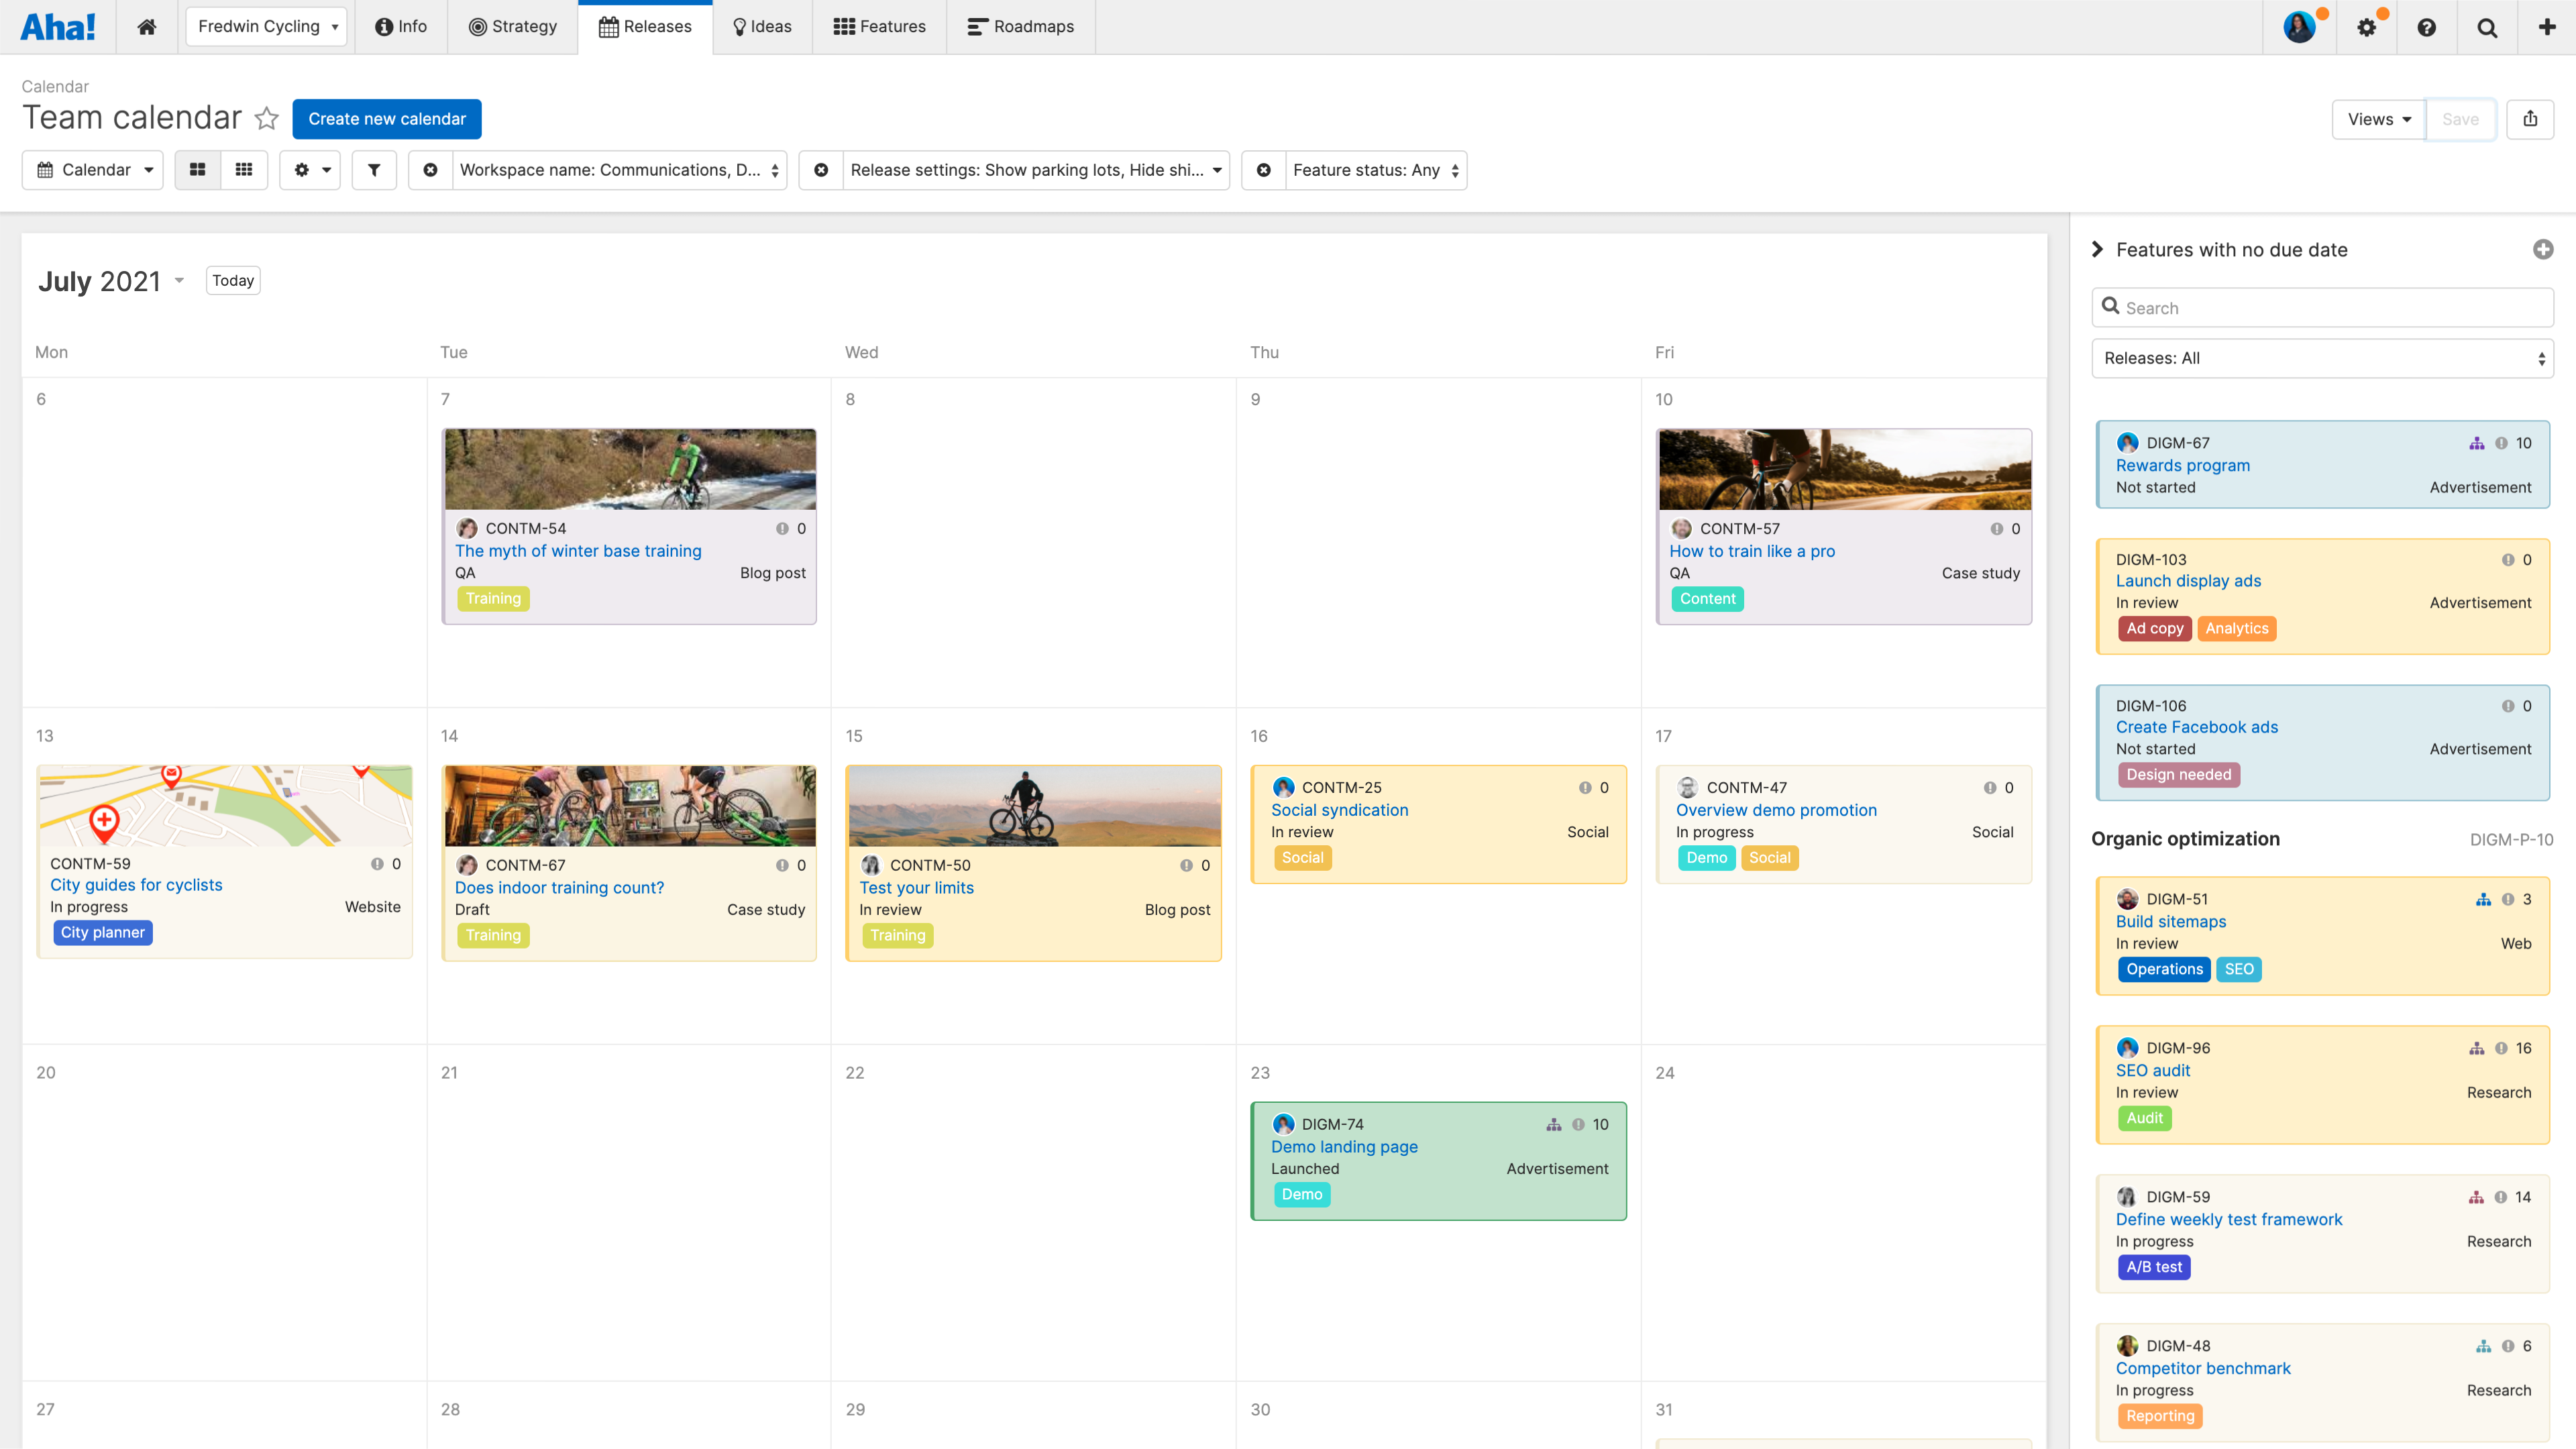This screenshot has height=1449, width=2576.
Task: Click the Create new calendar button
Action: click(387, 119)
